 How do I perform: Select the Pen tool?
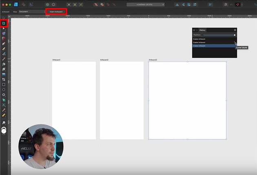(4, 44)
